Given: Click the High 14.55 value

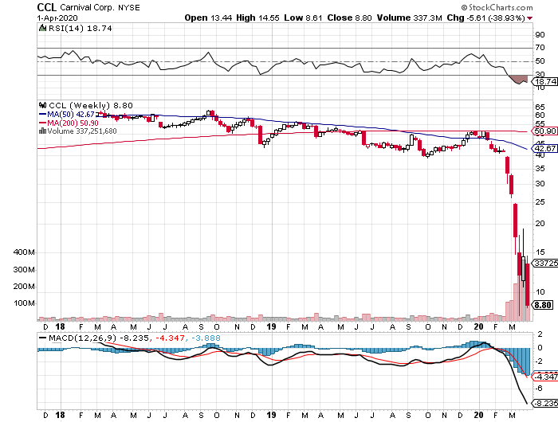Looking at the screenshot, I should [257, 18].
